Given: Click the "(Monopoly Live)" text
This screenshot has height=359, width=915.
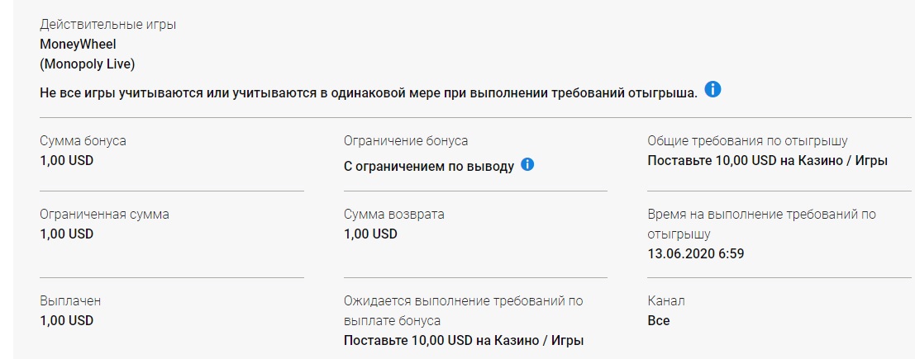Looking at the screenshot, I should pyautogui.click(x=87, y=64).
